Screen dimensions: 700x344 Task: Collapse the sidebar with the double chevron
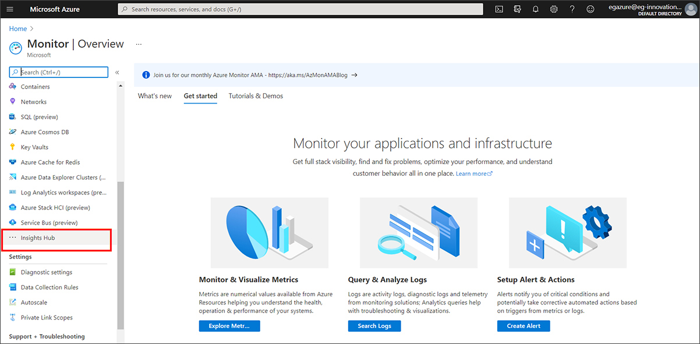click(x=117, y=72)
